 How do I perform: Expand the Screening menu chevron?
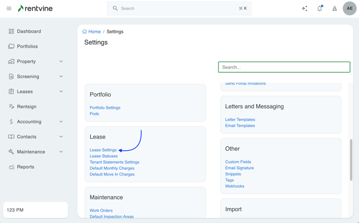tap(61, 77)
